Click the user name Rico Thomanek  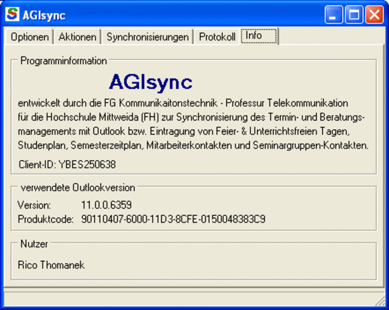pyautogui.click(x=51, y=265)
